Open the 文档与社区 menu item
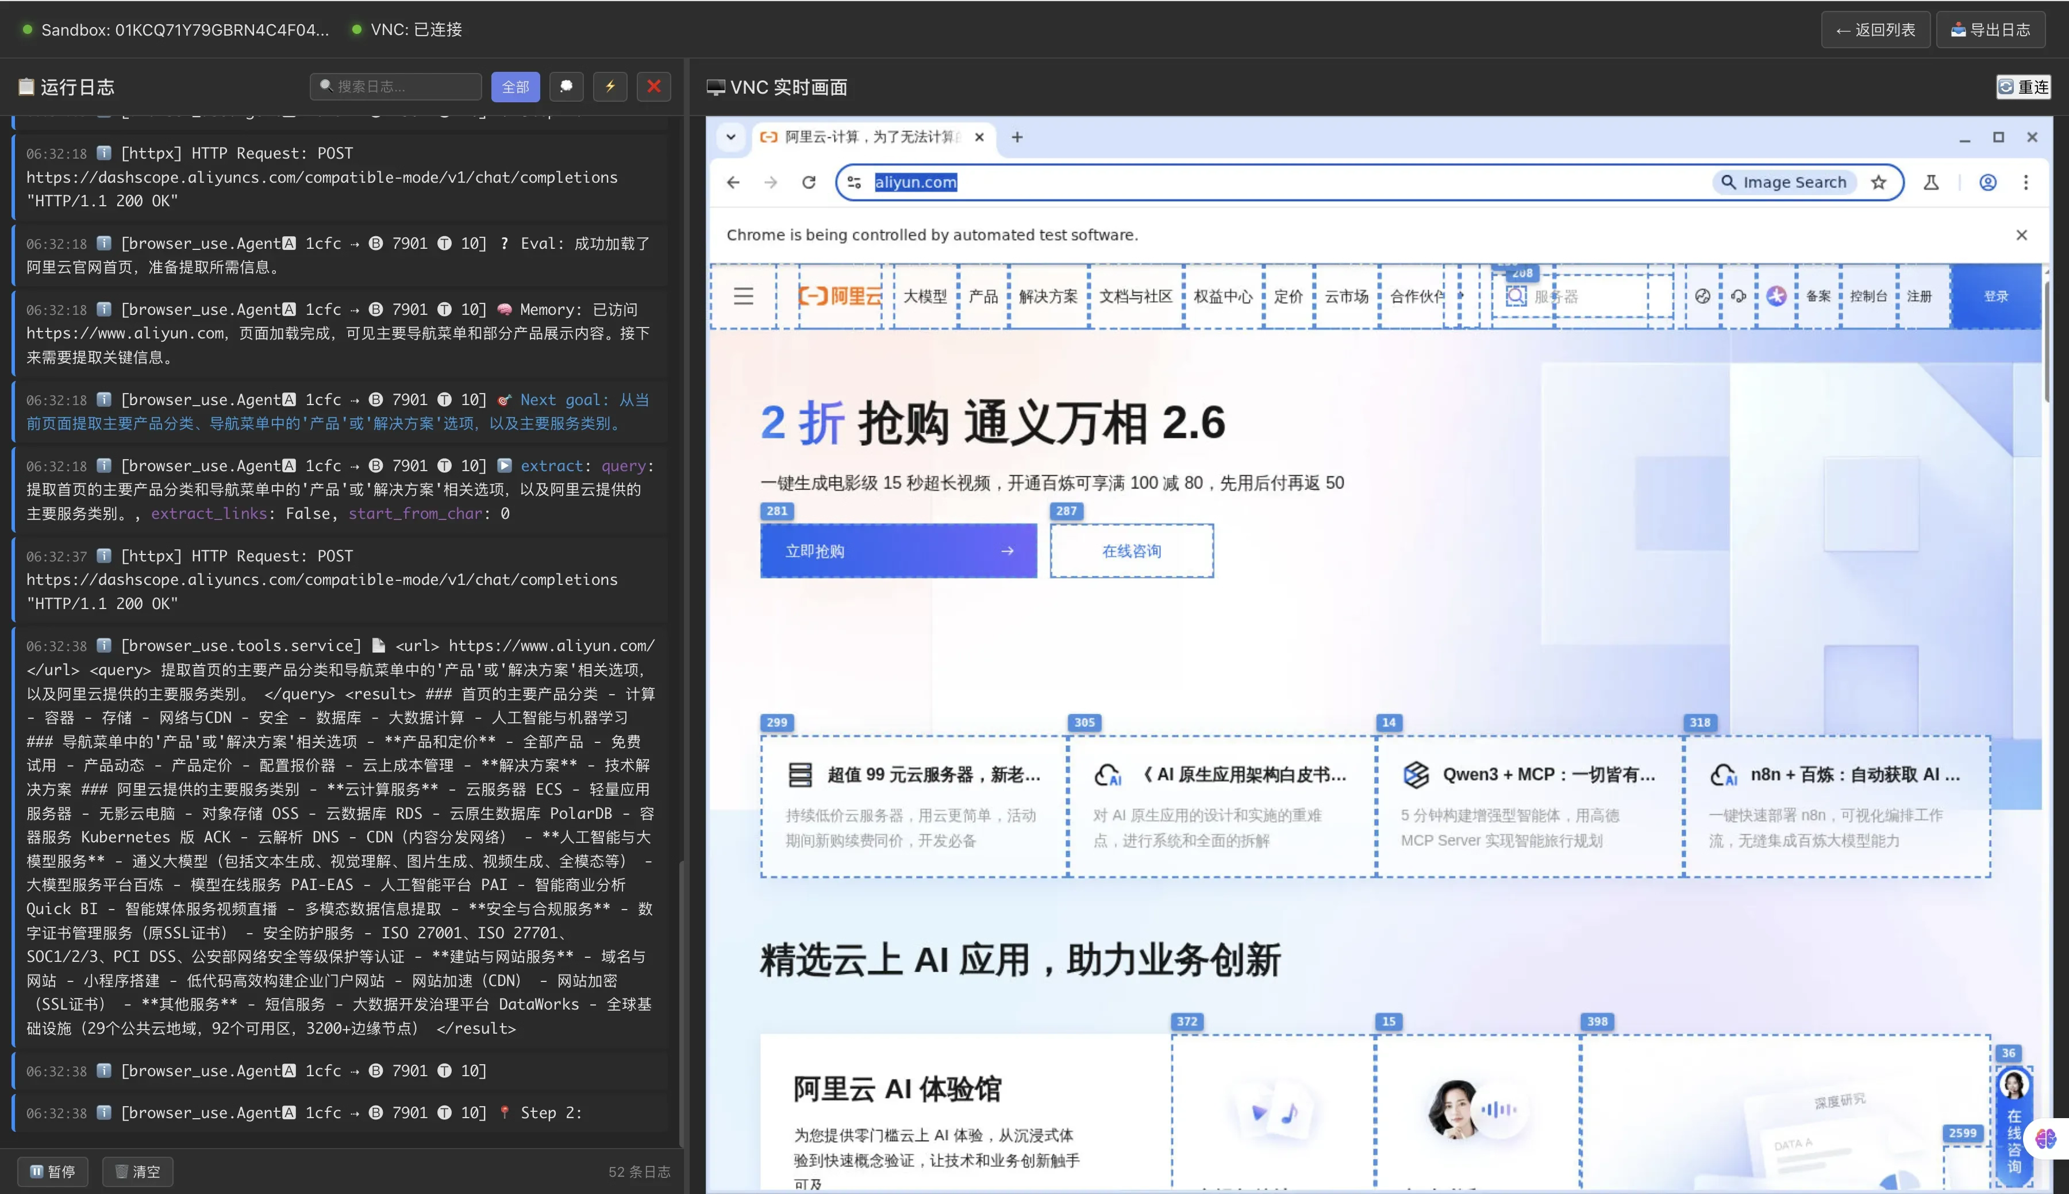Image resolution: width=2069 pixels, height=1194 pixels. (1135, 297)
